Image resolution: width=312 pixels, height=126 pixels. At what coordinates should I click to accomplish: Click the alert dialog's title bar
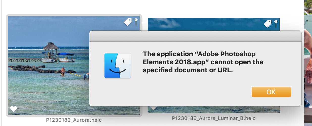(x=195, y=36)
